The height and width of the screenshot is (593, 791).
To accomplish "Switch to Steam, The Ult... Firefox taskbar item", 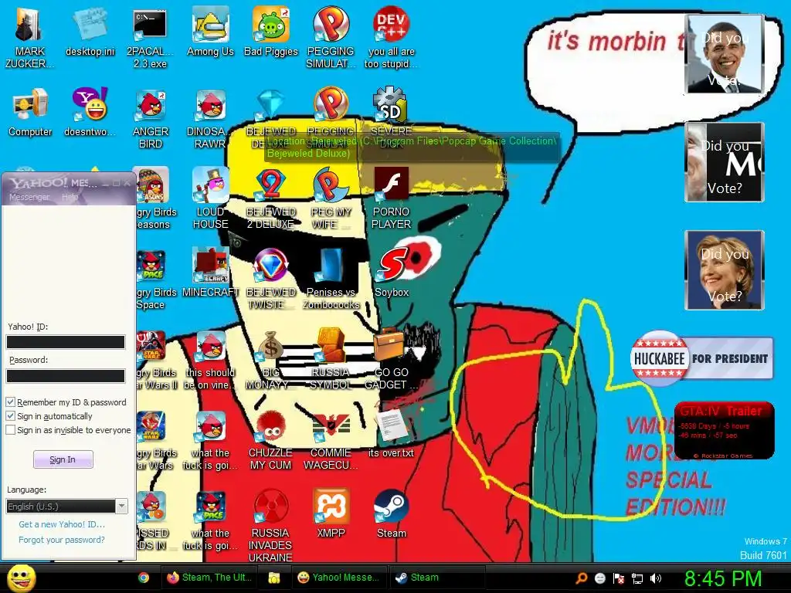I will [x=209, y=578].
